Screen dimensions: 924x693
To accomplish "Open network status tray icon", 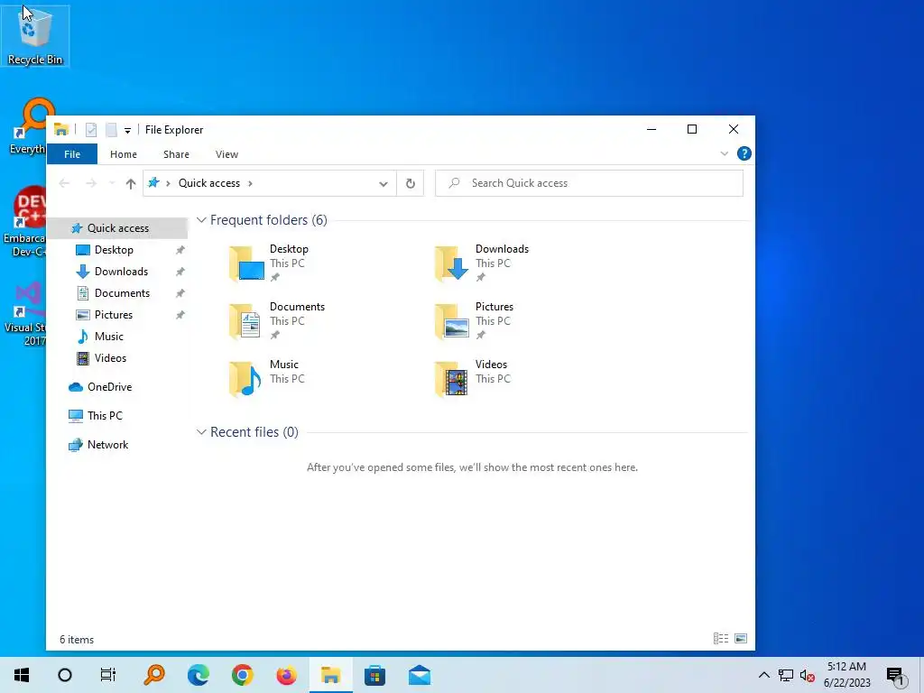I will click(x=786, y=675).
